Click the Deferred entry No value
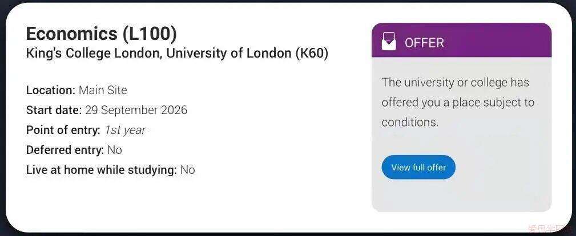Image resolution: width=576 pixels, height=236 pixels. (115, 150)
